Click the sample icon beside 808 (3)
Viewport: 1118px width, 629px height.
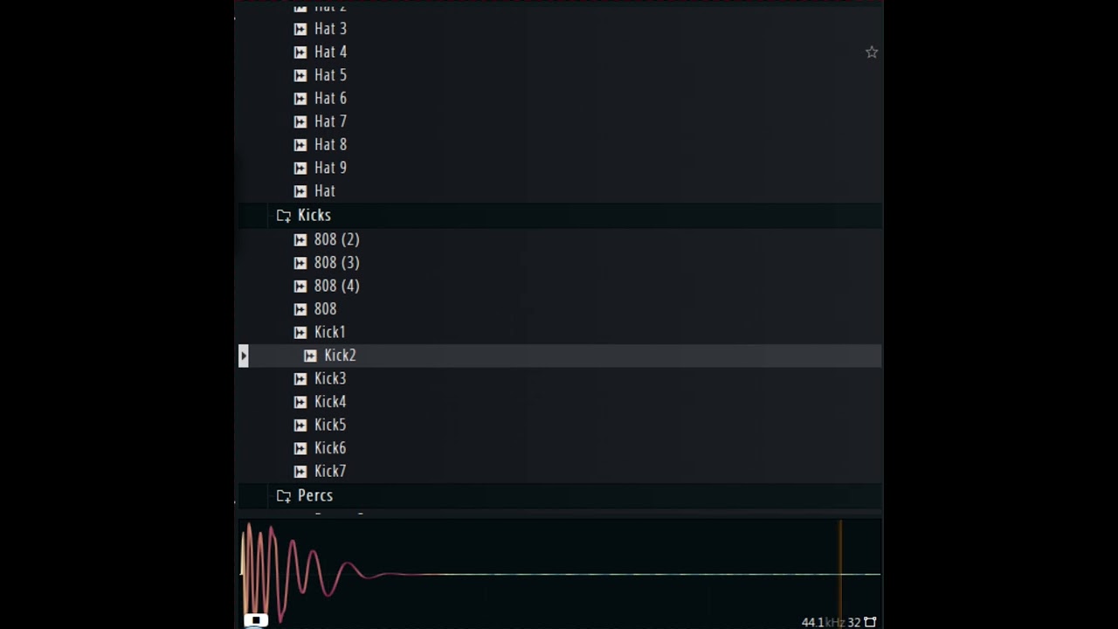click(x=300, y=263)
